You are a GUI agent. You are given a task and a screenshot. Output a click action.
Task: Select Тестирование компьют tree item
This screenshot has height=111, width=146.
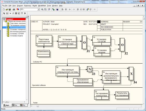pyautogui.click(x=18, y=25)
